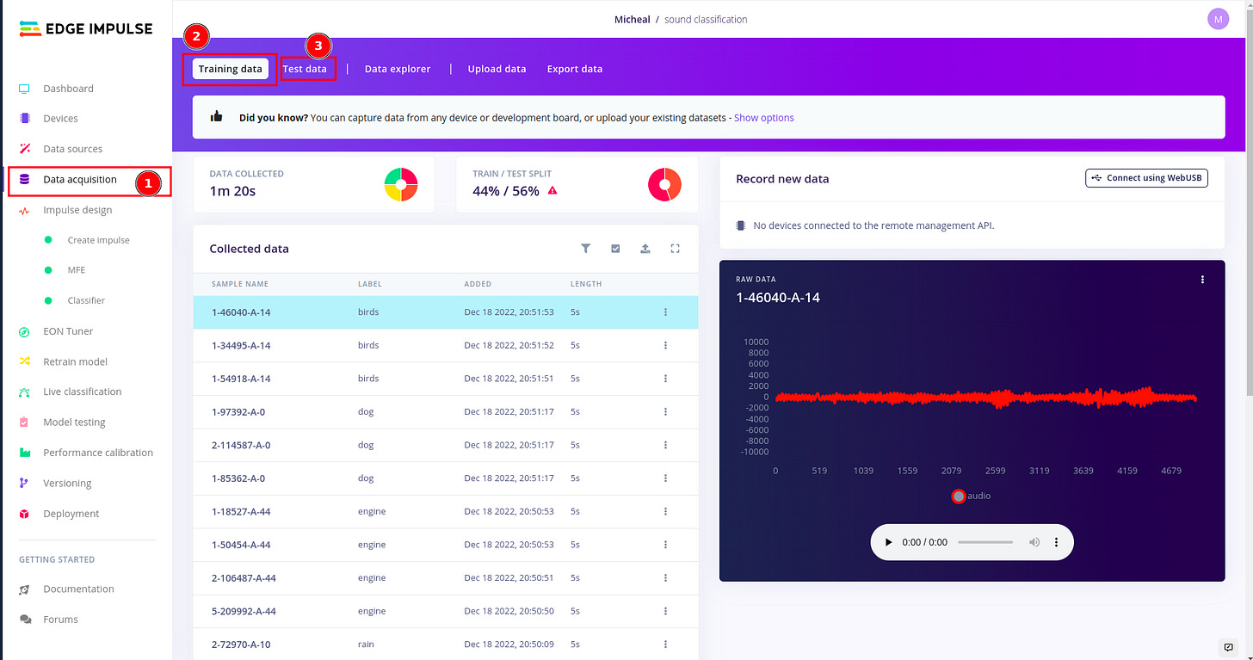This screenshot has height=660, width=1253.
Task: Open Data sources in the sidebar
Action: pos(72,149)
